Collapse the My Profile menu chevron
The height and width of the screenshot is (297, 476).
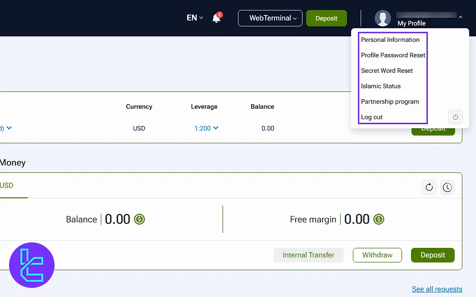coord(461,17)
